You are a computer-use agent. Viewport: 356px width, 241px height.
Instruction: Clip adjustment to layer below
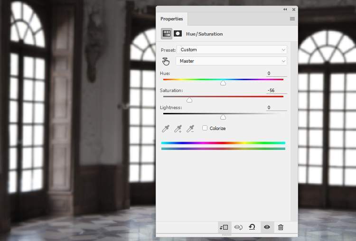[224, 227]
